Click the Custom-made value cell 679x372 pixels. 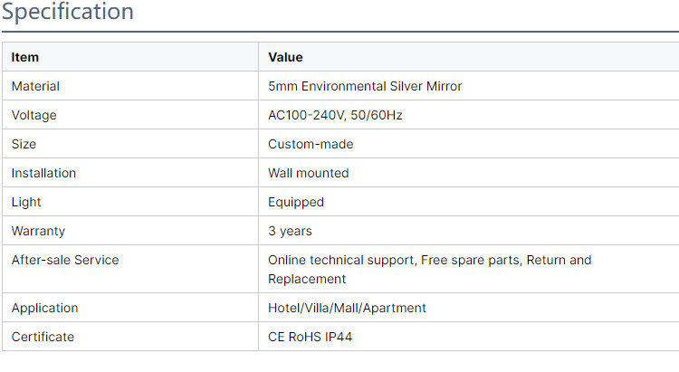tap(311, 144)
